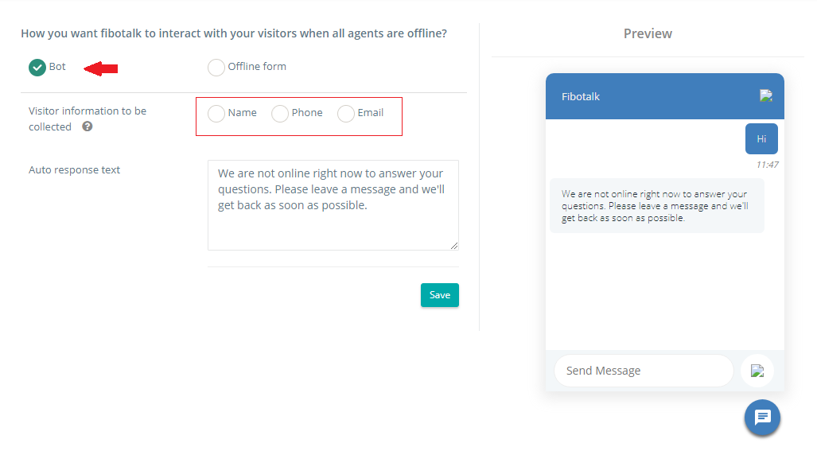
Task: Open the floating chat bubble launcher
Action: pyautogui.click(x=762, y=417)
